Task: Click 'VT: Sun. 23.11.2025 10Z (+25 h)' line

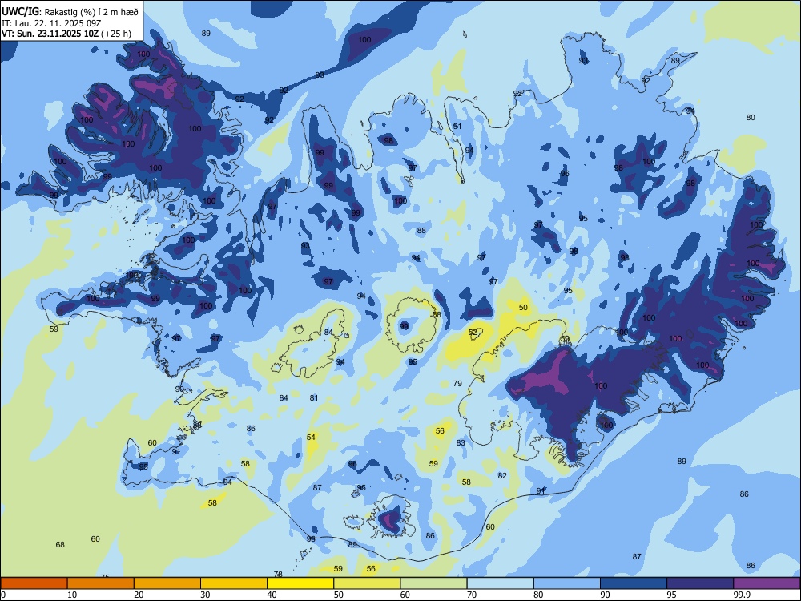Action: (66, 34)
